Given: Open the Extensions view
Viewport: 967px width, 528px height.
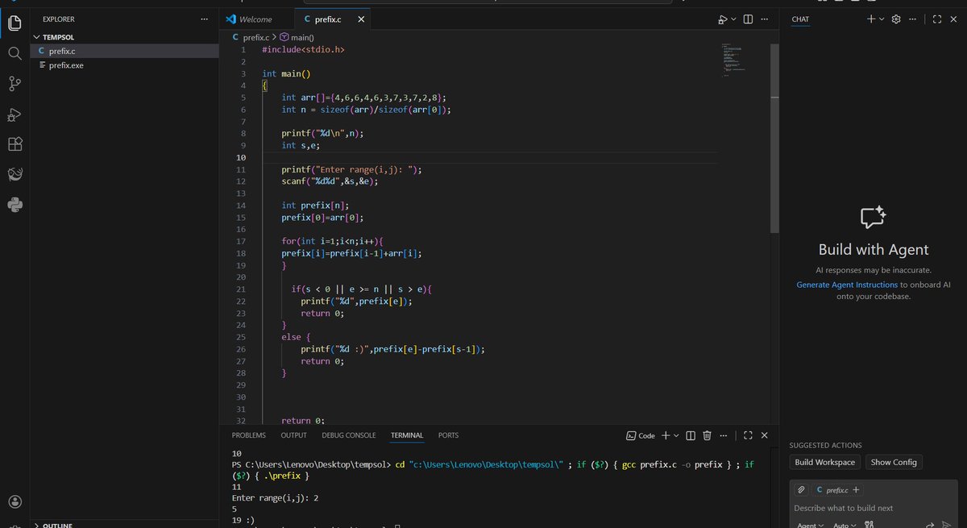Looking at the screenshot, I should coord(15,144).
